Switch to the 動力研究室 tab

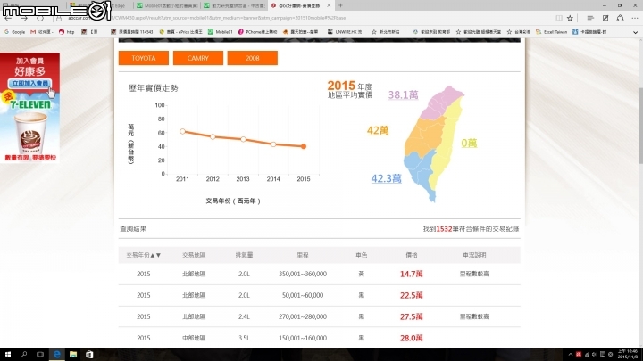(x=234, y=5)
